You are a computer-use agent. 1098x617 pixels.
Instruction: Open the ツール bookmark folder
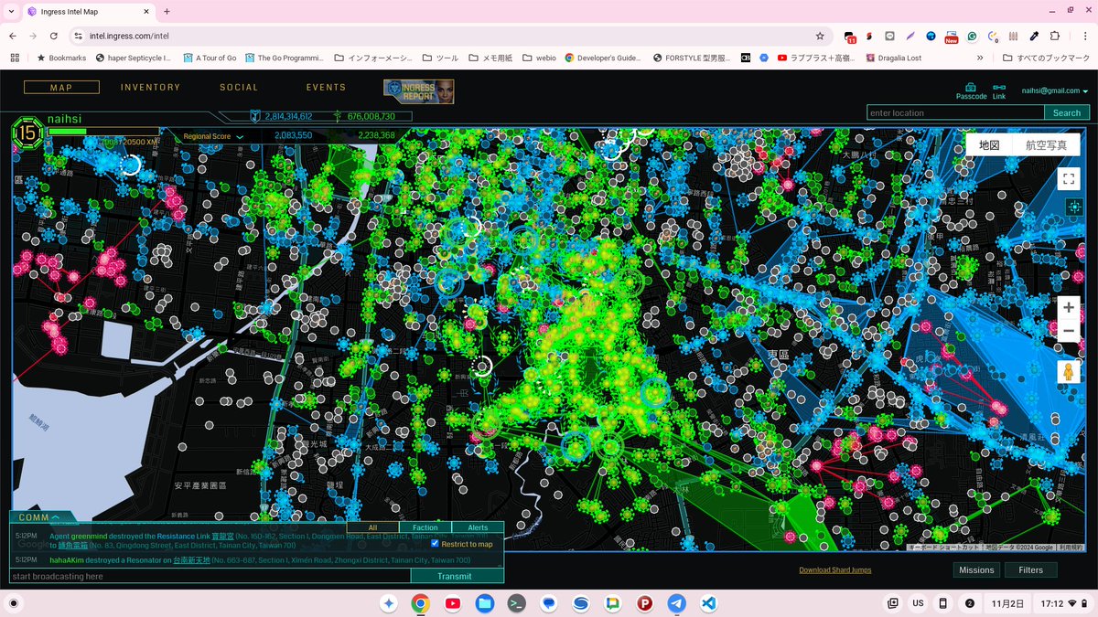click(441, 58)
